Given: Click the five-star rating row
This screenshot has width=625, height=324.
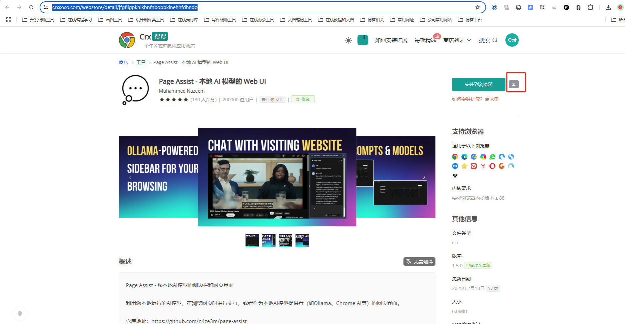Looking at the screenshot, I should click(174, 99).
